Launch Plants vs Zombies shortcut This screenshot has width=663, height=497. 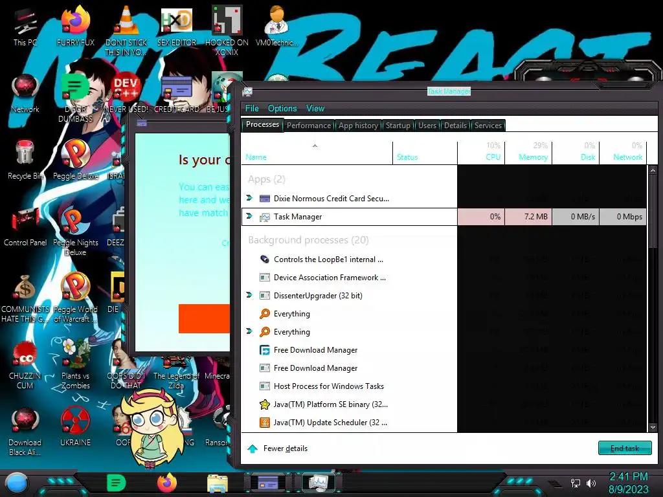[75, 364]
